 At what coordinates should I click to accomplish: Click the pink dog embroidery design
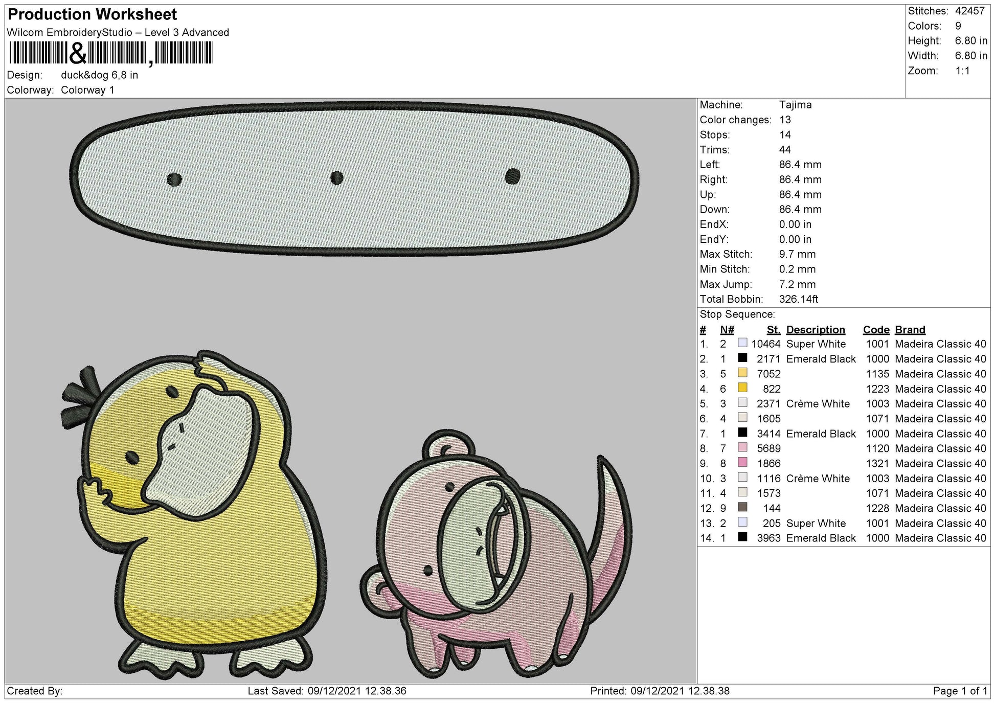pos(496,555)
